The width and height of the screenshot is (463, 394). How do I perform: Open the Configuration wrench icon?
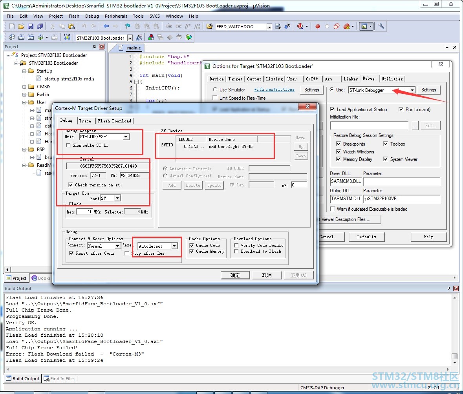click(x=381, y=26)
